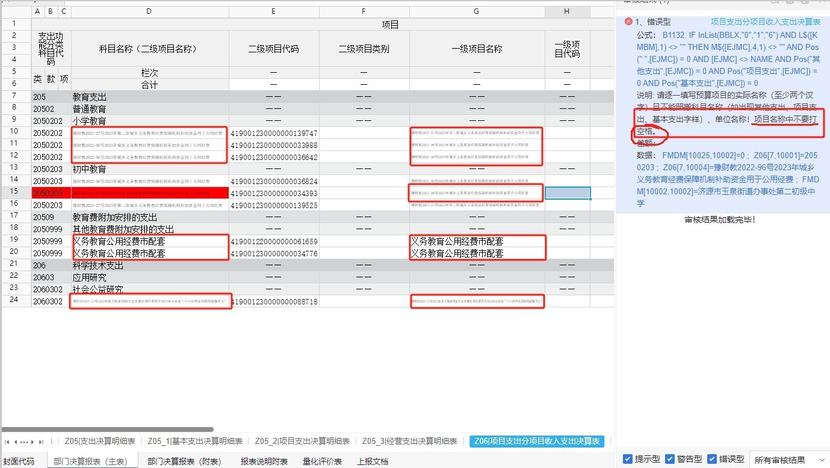Go to previous sheet tab arrow

click(x=15, y=442)
